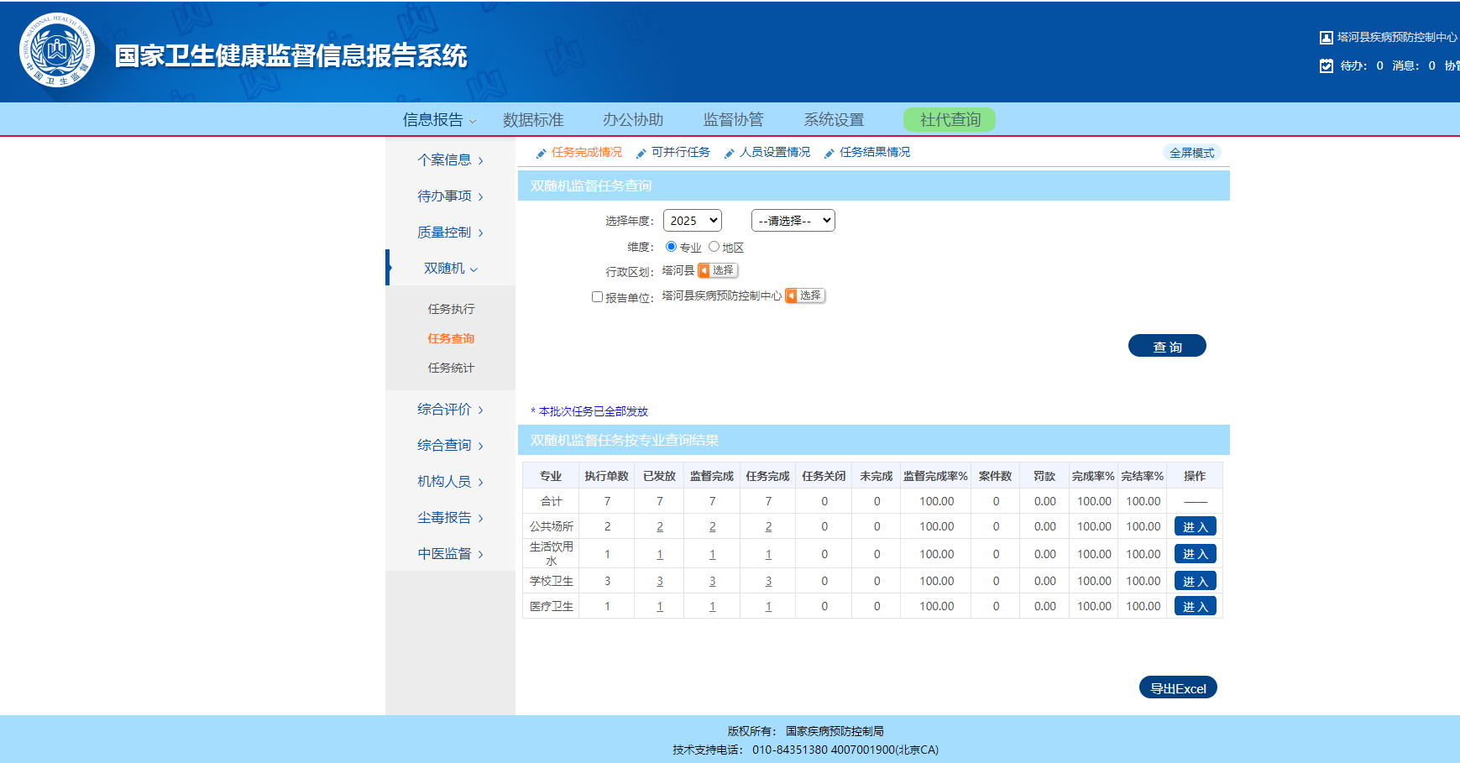Export results with 导出Excel button
This screenshot has width=1460, height=763.
[1177, 688]
